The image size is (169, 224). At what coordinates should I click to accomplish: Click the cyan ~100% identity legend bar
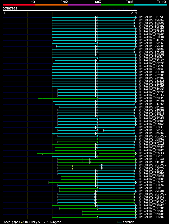pos(150,5)
